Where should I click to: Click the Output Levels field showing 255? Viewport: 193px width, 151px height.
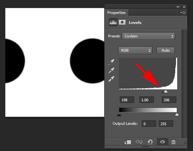tap(166, 124)
